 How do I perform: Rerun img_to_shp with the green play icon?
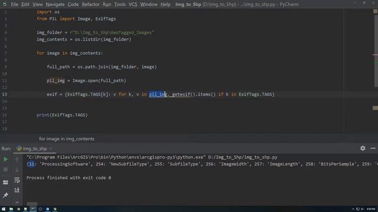(5, 159)
